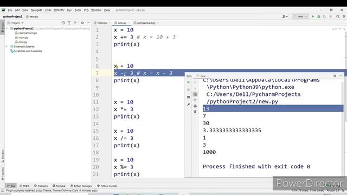Open the 'new' run configuration dropdown
The width and height of the screenshot is (347, 195).
click(300, 16)
